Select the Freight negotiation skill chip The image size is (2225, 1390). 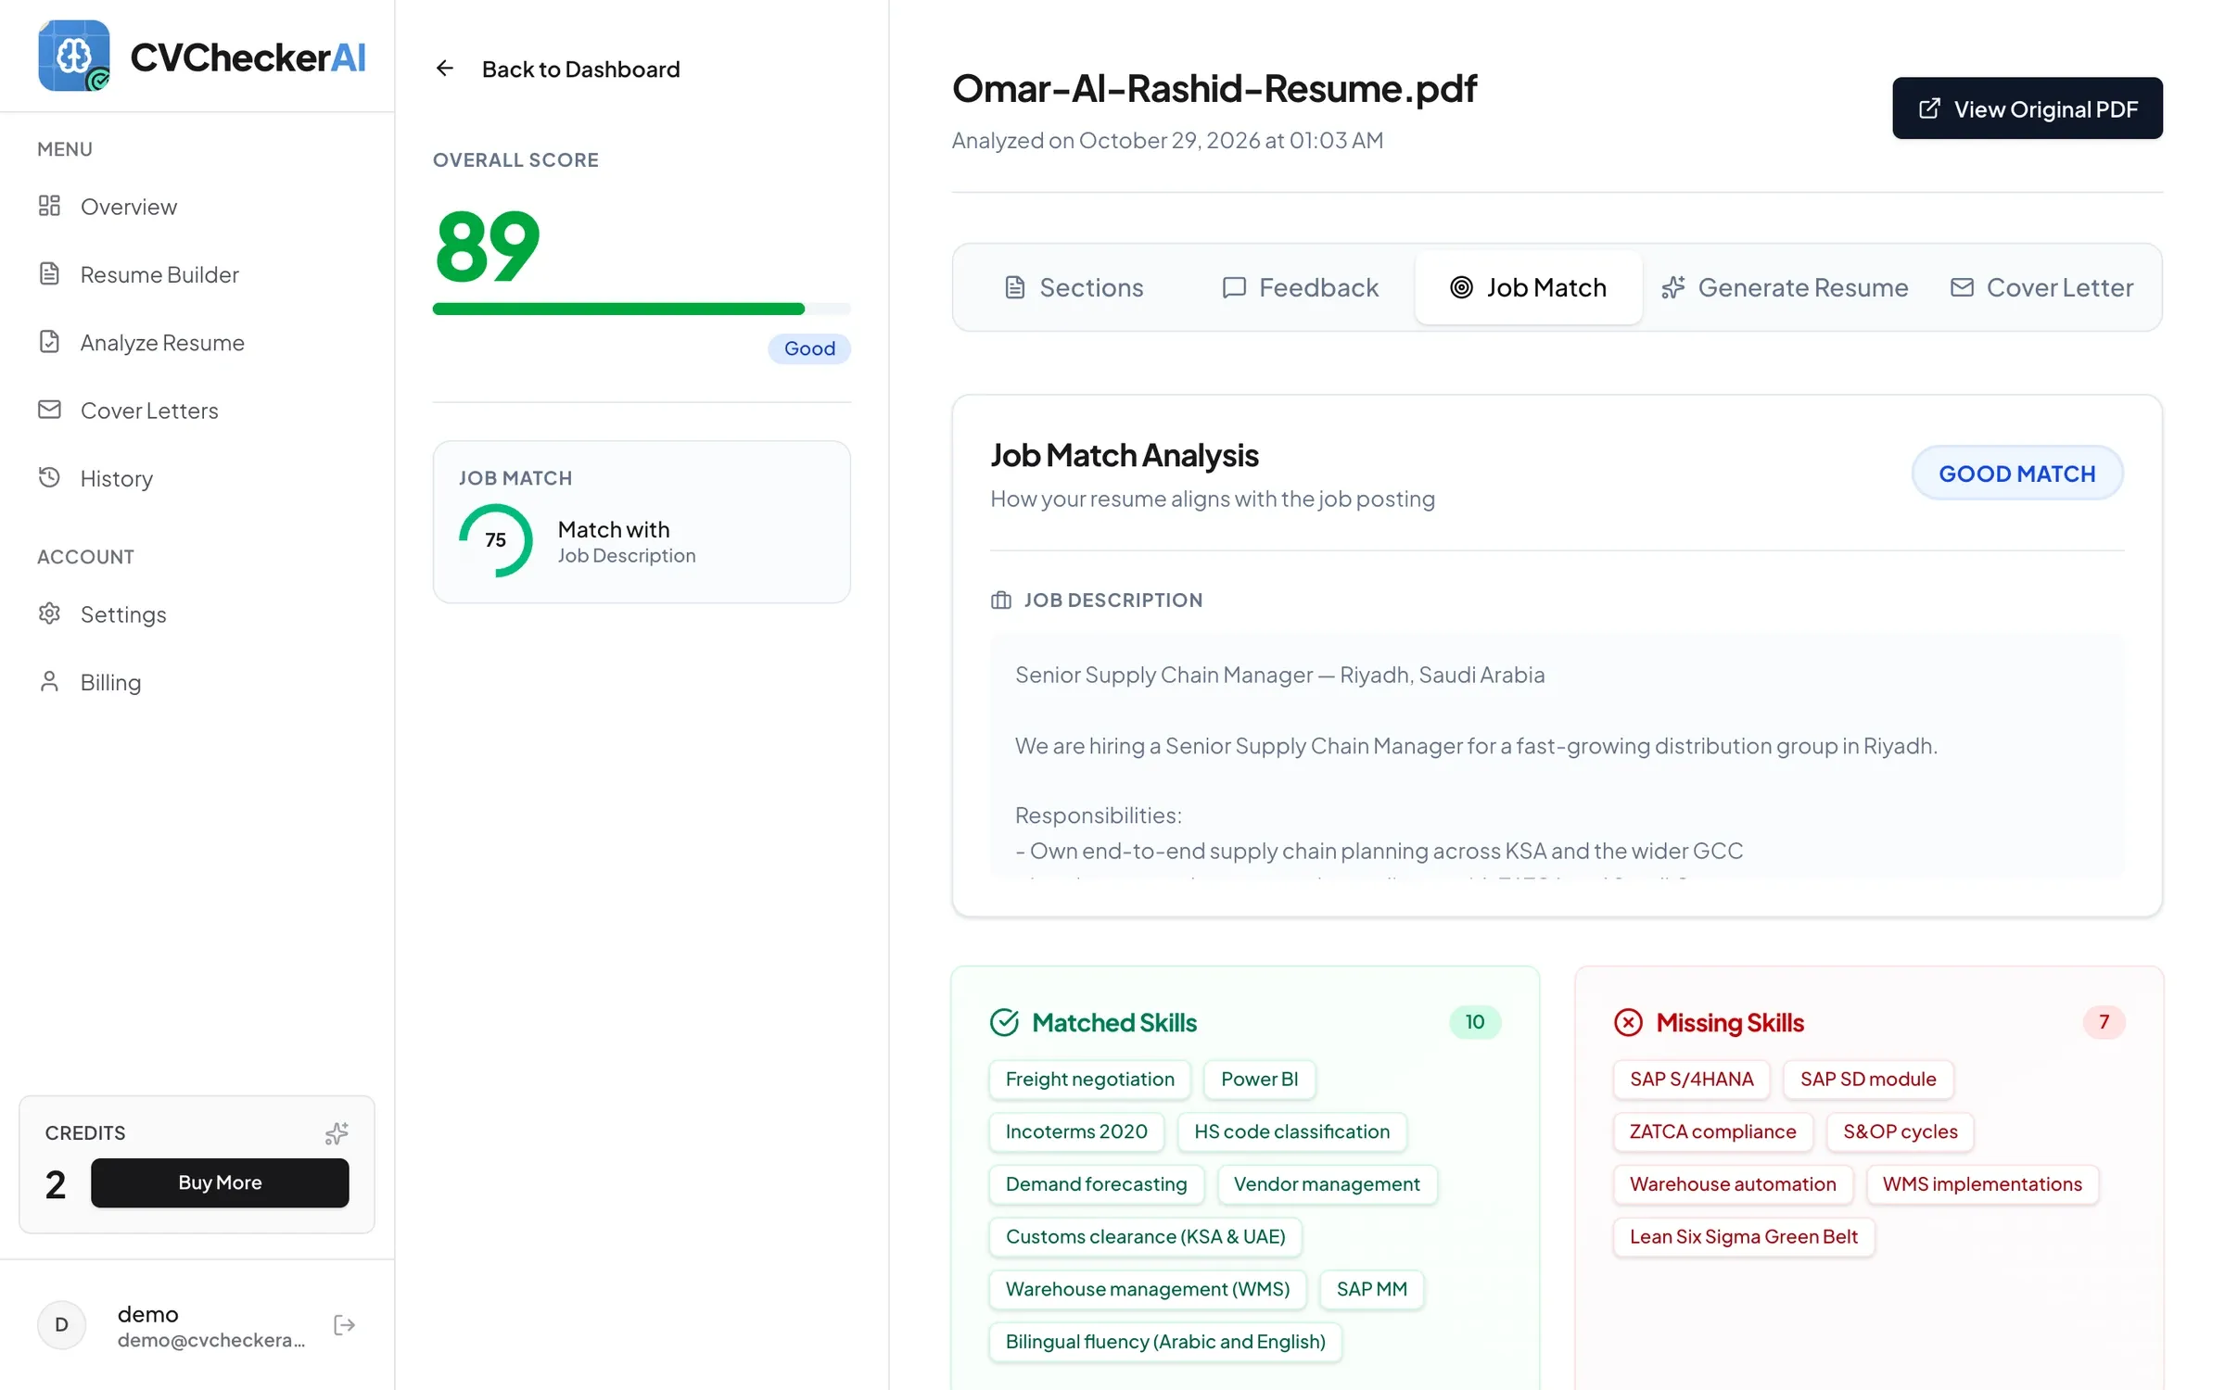pos(1089,1079)
